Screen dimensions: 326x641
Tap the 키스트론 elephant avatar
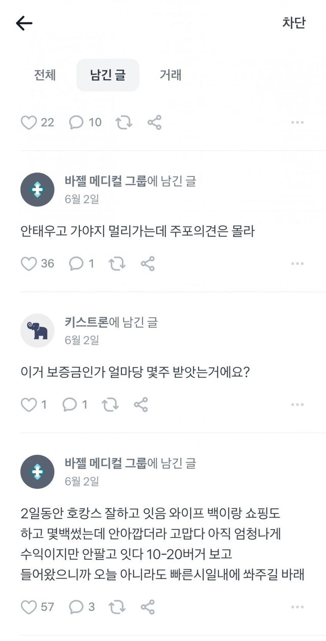[37, 330]
